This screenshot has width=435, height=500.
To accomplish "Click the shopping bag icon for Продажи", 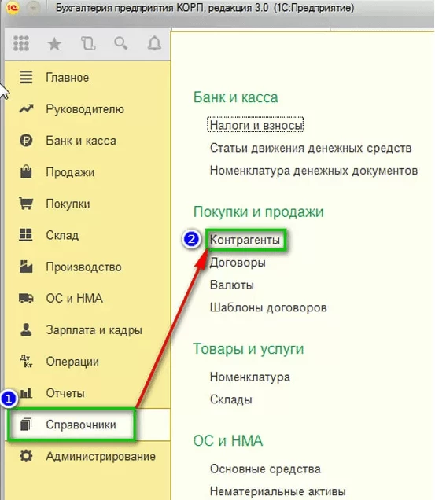I will (x=26, y=171).
